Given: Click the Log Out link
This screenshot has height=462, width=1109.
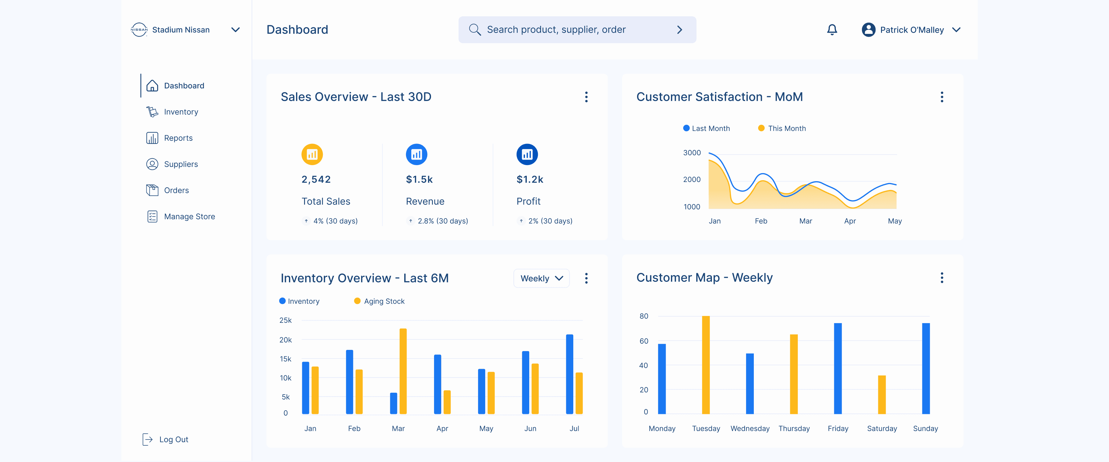Looking at the screenshot, I should [x=173, y=439].
